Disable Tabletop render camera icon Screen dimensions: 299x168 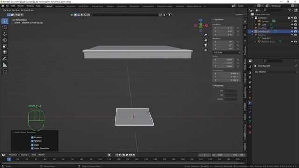pos(295,35)
